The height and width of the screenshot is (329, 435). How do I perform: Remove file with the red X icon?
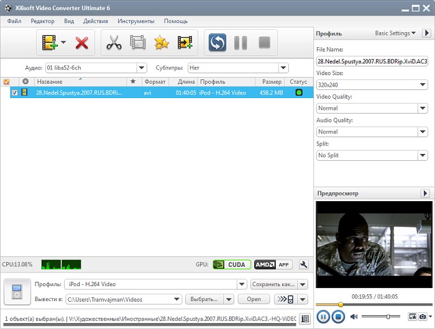(81, 43)
